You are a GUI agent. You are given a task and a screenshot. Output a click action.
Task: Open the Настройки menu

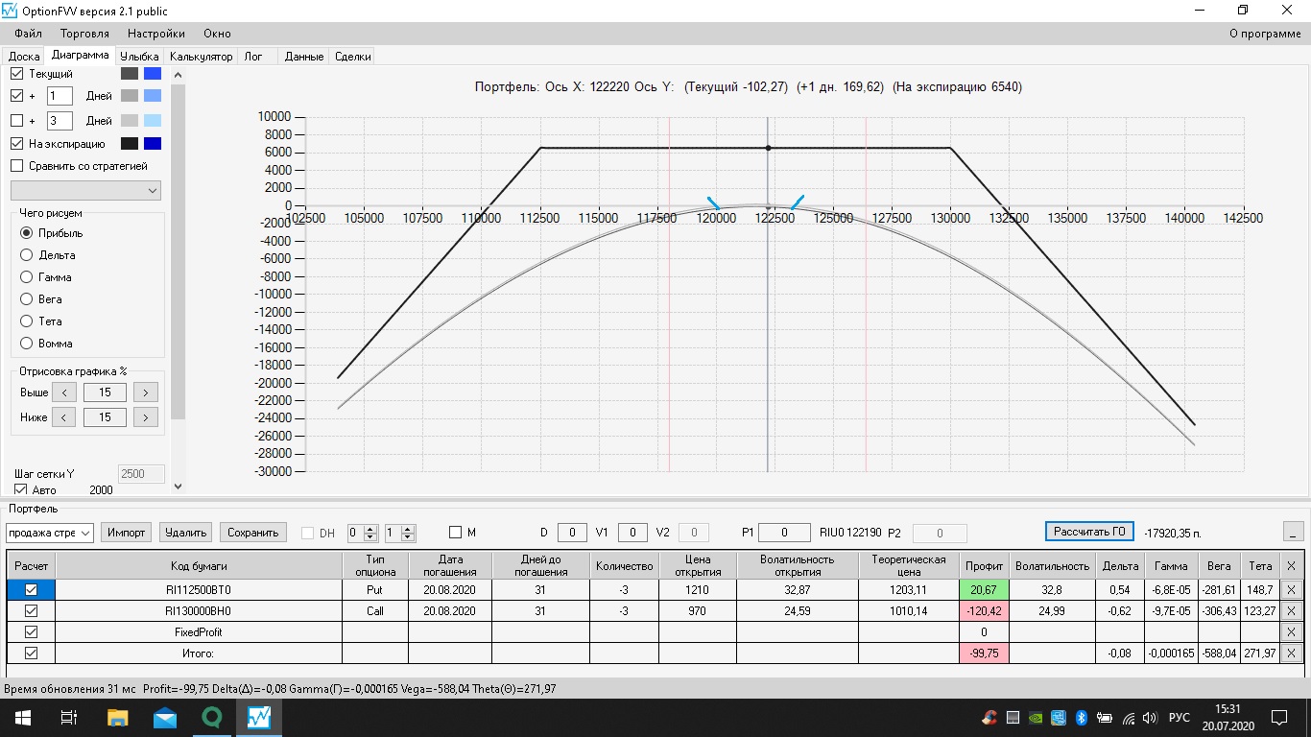156,34
